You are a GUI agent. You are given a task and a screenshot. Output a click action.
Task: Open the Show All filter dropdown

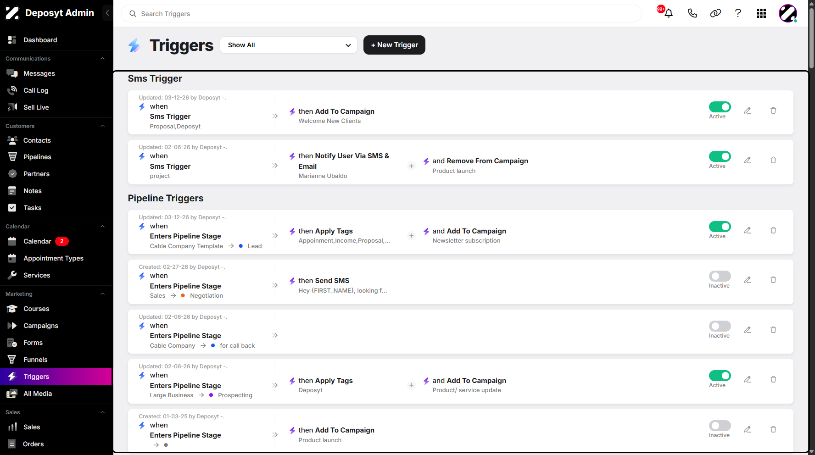click(289, 45)
